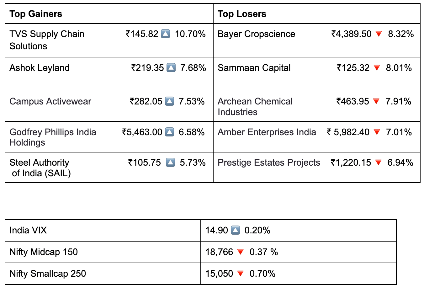The width and height of the screenshot is (424, 293).
Task: Click the down arrow beside Amber Enterprises price
Action: 377,132
